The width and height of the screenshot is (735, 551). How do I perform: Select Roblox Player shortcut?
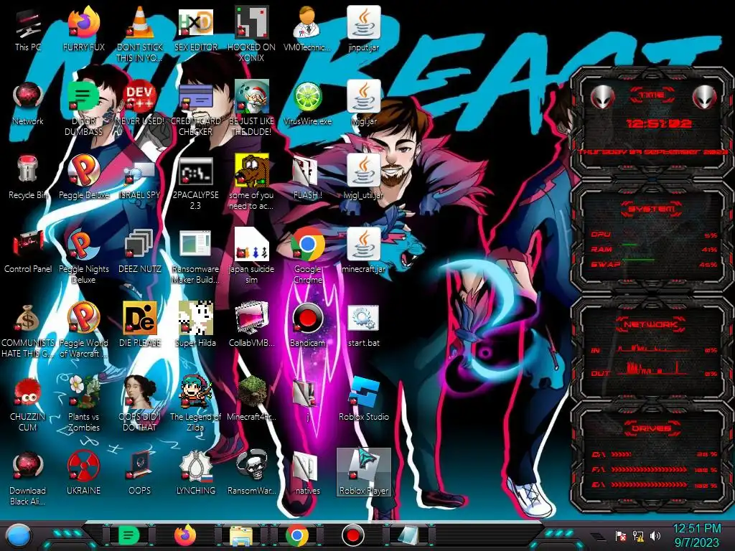click(x=363, y=472)
